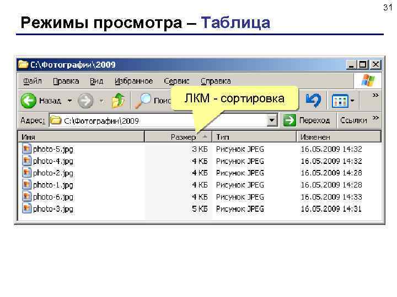Click the folder icon in title bar

(x=23, y=65)
